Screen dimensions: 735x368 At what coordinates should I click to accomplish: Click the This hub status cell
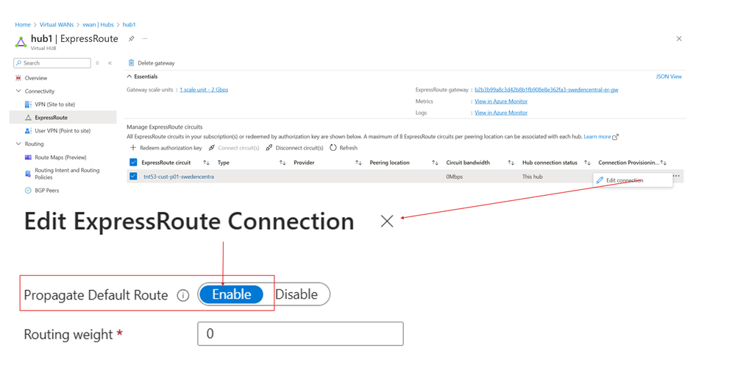[533, 177]
